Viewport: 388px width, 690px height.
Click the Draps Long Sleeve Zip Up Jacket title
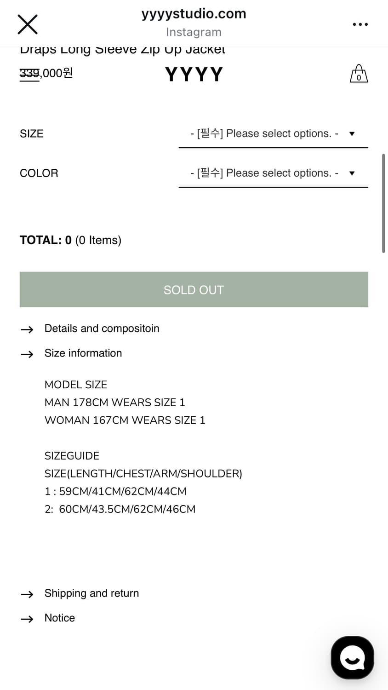[x=122, y=50]
